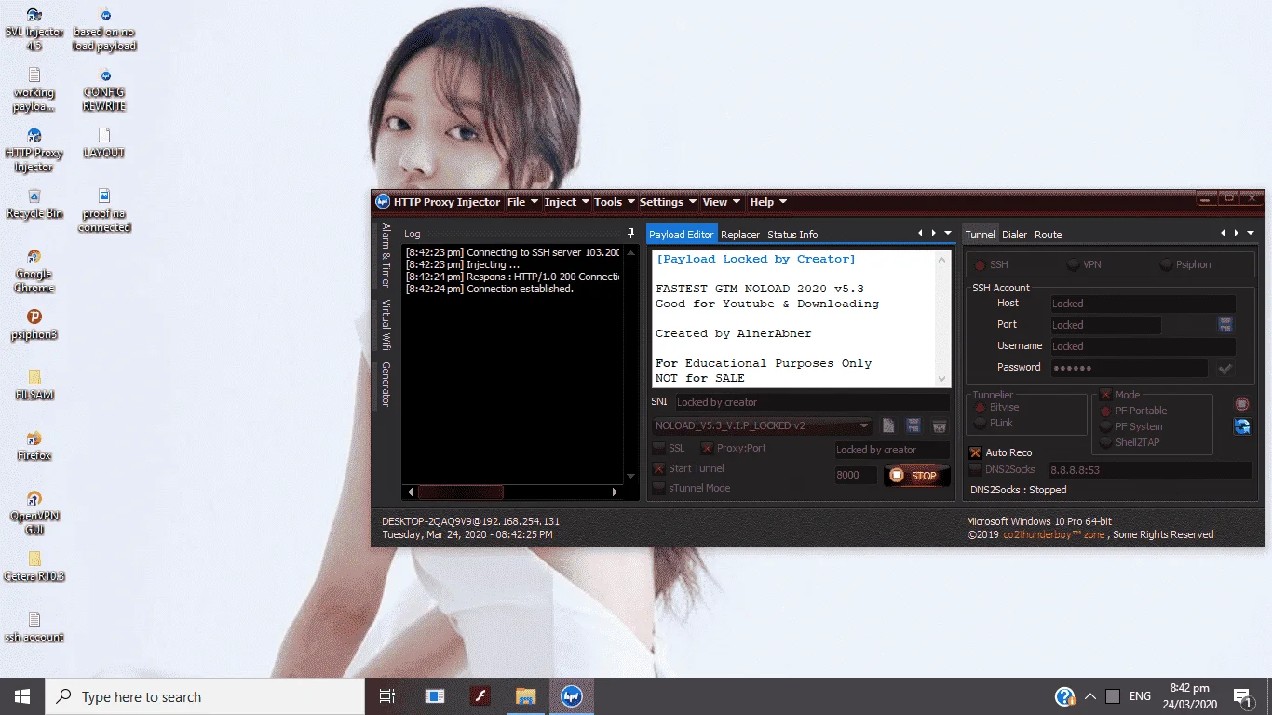
Task: Select the 'ssh account' desktop text file
Action: click(34, 628)
